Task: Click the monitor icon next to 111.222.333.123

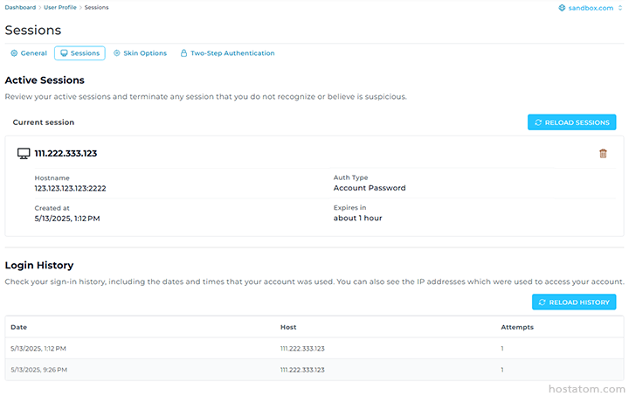Action: 24,154
